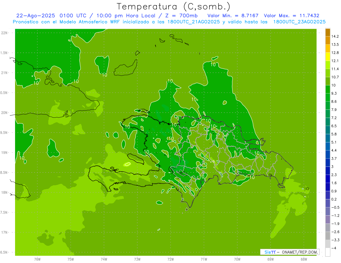Viewport: 341px width, 263px height.
Task: Click the legend value '11.4'
Action: (335, 69)
